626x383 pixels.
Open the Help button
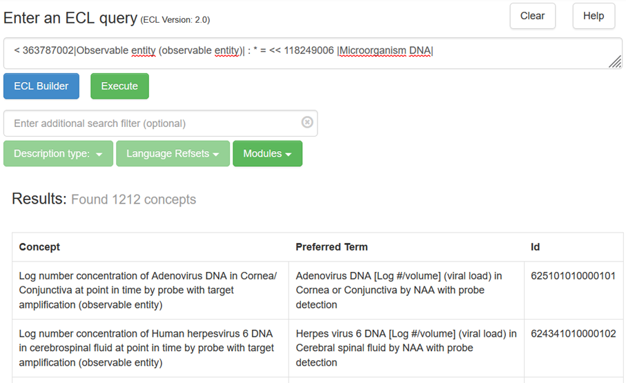tap(593, 16)
